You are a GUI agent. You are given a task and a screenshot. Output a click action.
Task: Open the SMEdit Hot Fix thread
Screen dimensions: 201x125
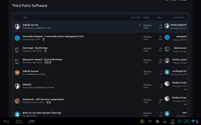30,25
